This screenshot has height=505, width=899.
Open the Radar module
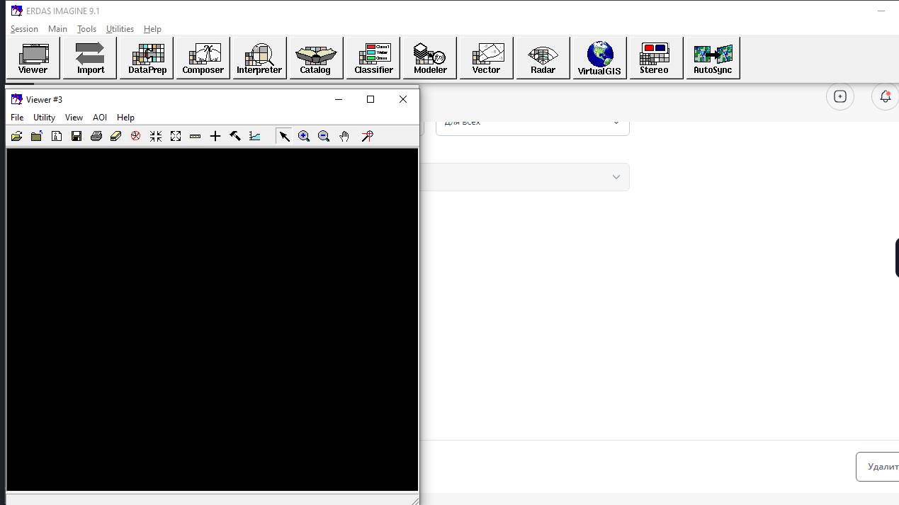[x=543, y=58]
